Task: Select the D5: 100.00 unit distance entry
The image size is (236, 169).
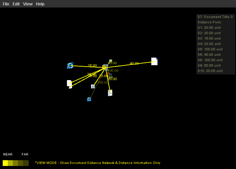Action: (209, 49)
